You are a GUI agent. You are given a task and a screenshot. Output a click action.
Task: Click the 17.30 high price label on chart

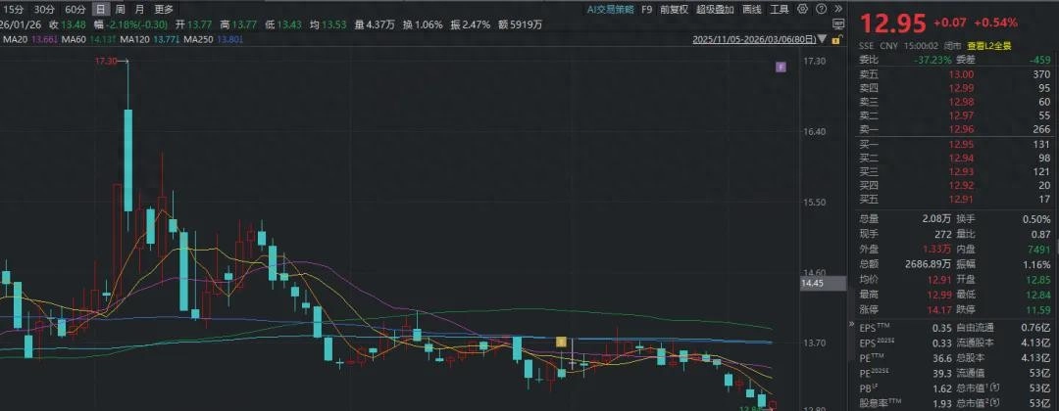click(x=108, y=61)
